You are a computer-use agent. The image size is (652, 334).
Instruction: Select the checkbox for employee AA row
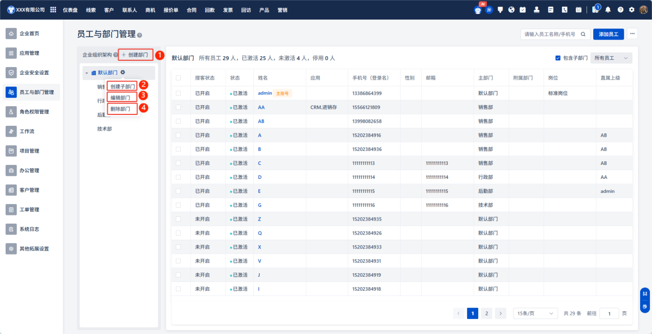178,107
